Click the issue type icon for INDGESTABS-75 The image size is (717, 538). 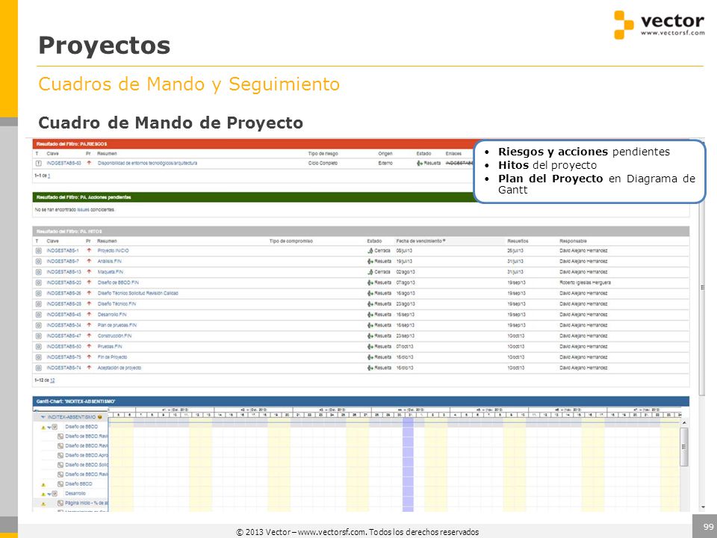38,357
